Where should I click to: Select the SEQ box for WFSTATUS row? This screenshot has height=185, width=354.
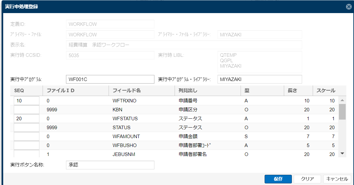coord(26,118)
